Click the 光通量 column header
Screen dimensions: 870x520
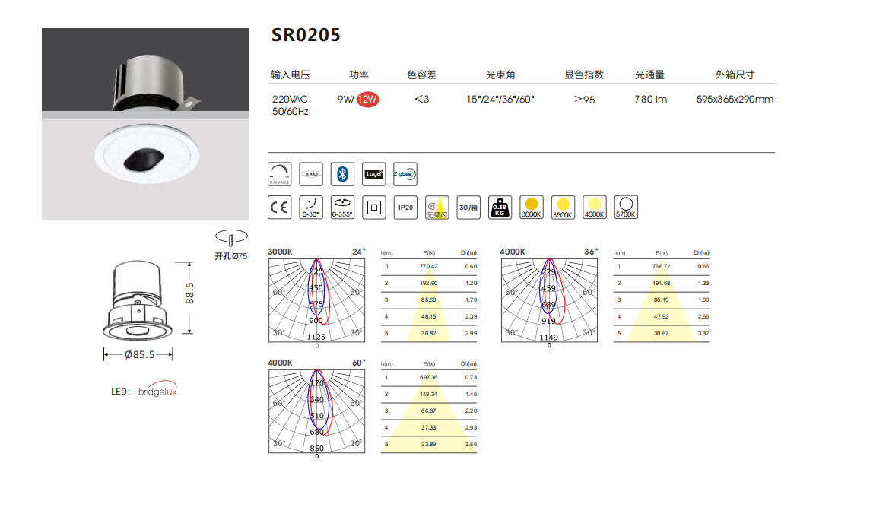coord(649,75)
